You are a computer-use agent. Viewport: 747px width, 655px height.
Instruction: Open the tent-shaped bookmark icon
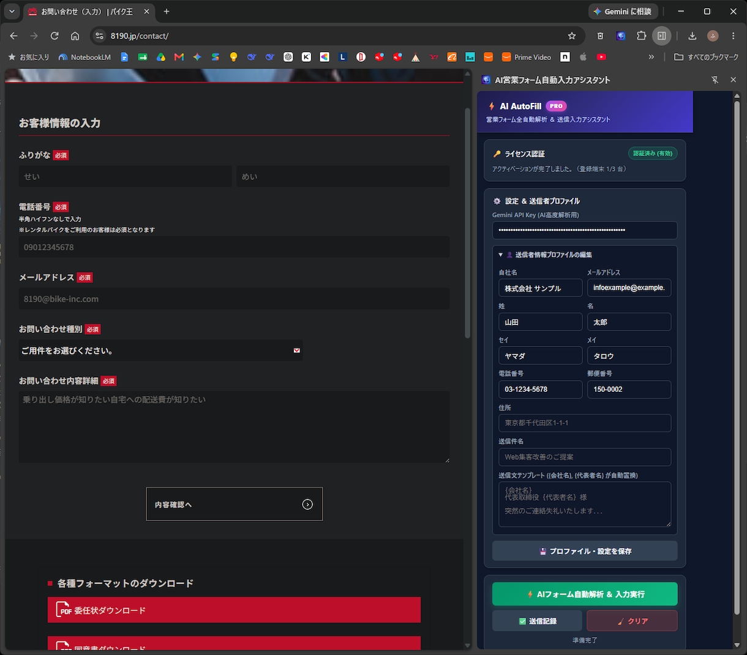pos(415,57)
